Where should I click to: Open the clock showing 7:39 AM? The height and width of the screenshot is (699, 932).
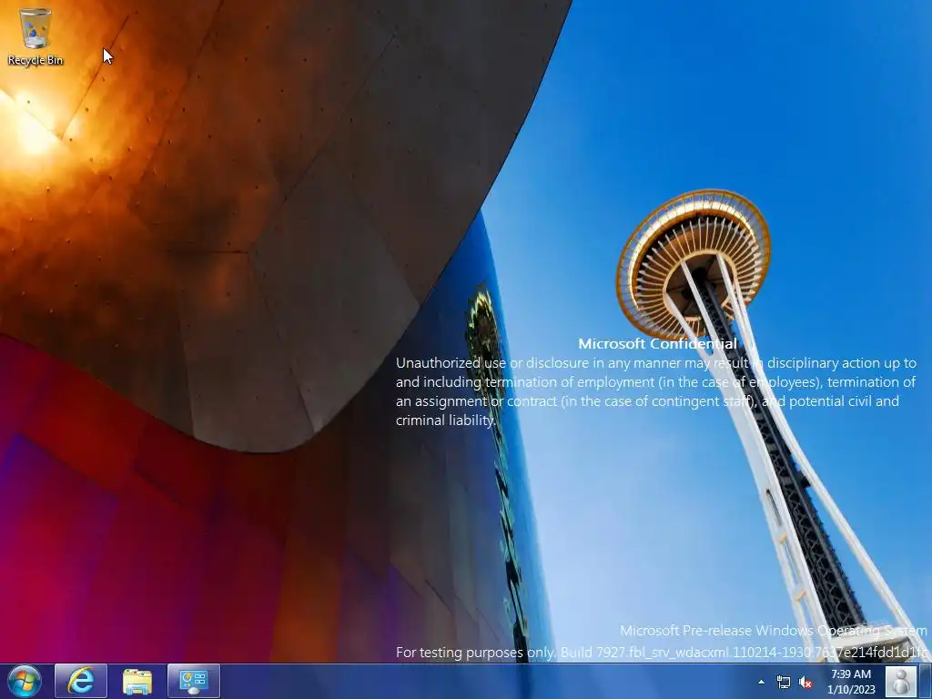[851, 674]
